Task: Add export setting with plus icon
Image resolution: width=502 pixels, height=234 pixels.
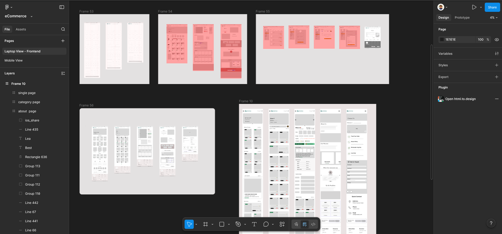Action: click(x=497, y=77)
